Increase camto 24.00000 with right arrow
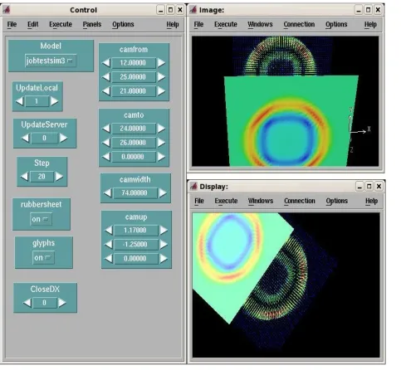This screenshot has height=370, width=401. coord(161,129)
